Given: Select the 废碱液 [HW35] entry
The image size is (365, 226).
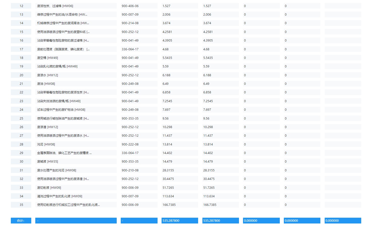Looking at the screenshot, I should coord(47,162).
